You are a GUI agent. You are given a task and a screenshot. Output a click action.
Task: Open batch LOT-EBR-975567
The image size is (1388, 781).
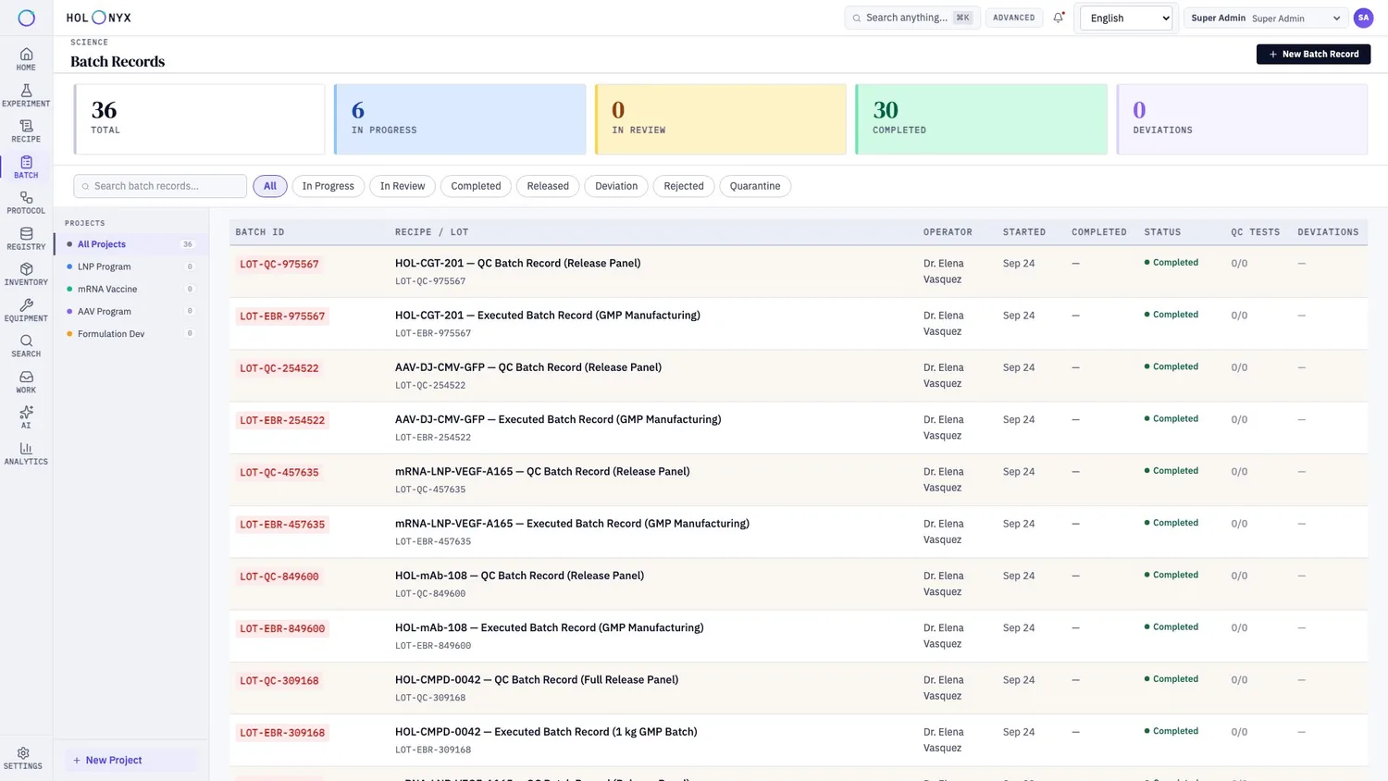coord(282,316)
